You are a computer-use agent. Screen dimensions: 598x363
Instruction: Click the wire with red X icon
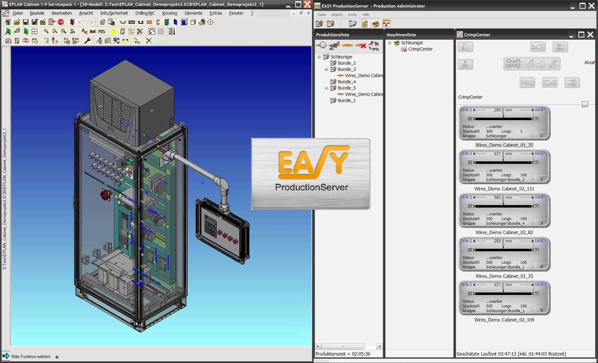[361, 46]
